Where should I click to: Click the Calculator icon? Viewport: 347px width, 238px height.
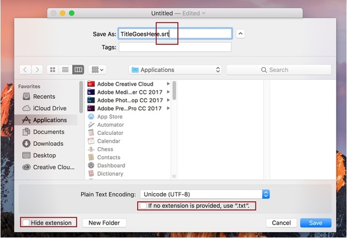tap(91, 132)
